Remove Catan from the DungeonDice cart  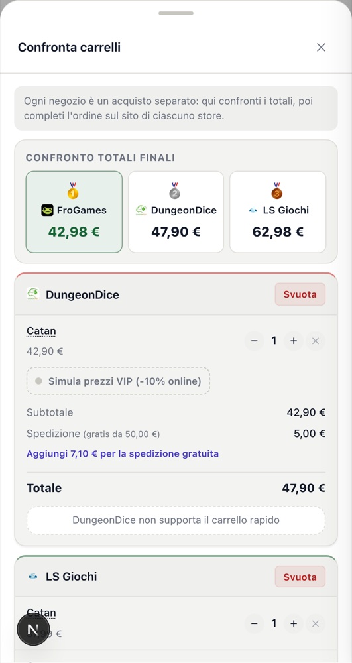(316, 341)
